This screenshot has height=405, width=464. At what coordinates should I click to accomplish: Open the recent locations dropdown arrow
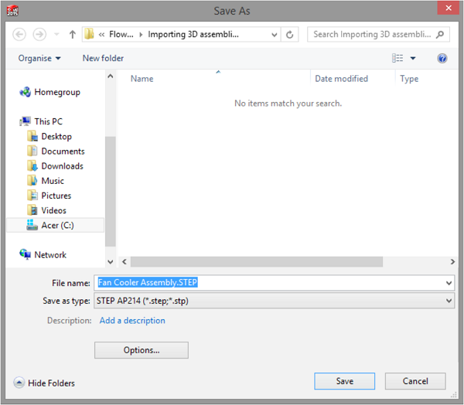[56, 35]
